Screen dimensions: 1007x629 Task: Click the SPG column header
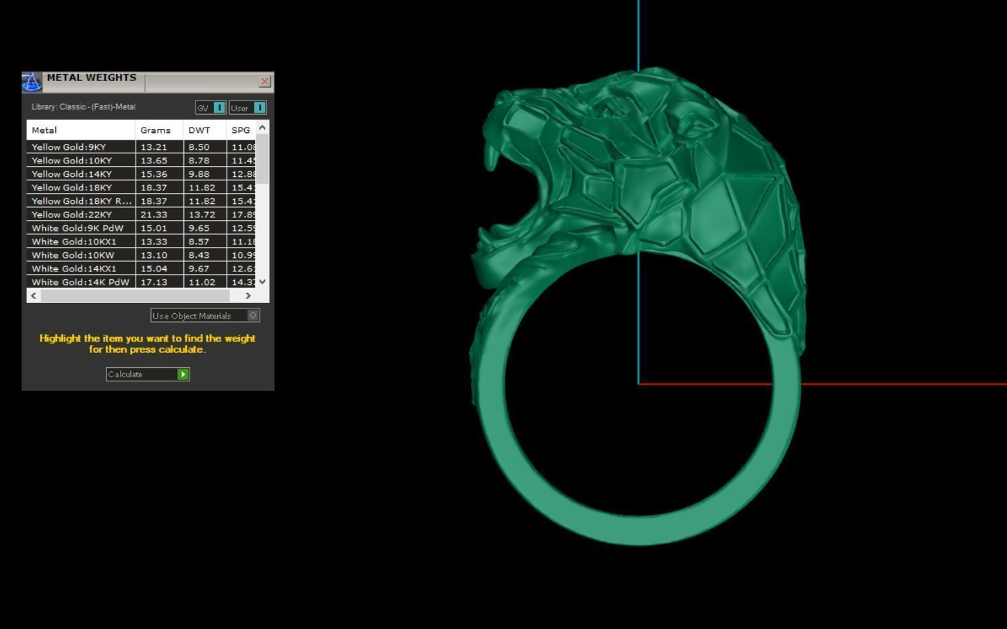coord(241,130)
